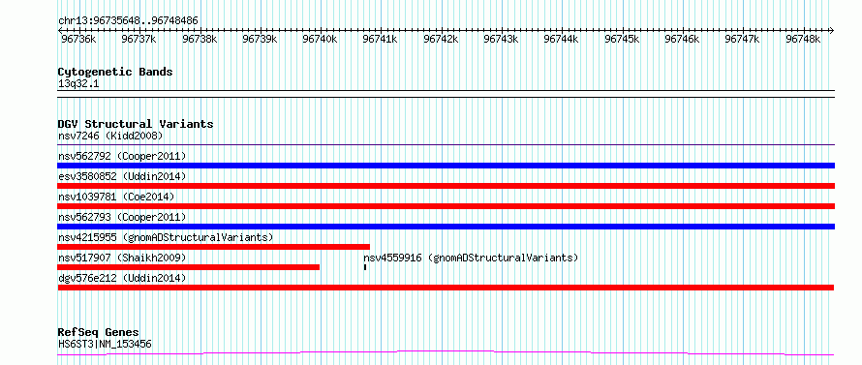Image resolution: width=862 pixels, height=365 pixels.
Task: Open variant label nsv4559916 (gnomADStructuralVariants)
Action: (x=471, y=258)
